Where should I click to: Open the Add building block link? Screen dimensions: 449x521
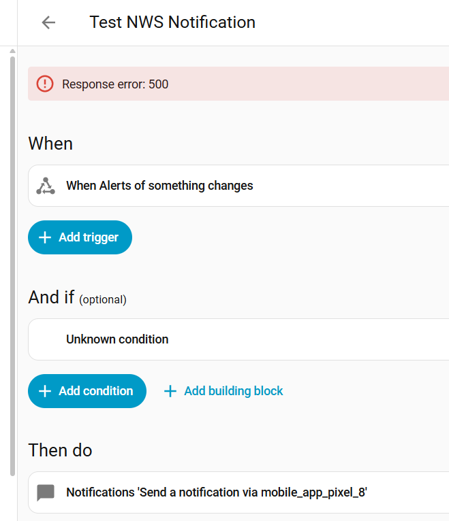tap(233, 391)
